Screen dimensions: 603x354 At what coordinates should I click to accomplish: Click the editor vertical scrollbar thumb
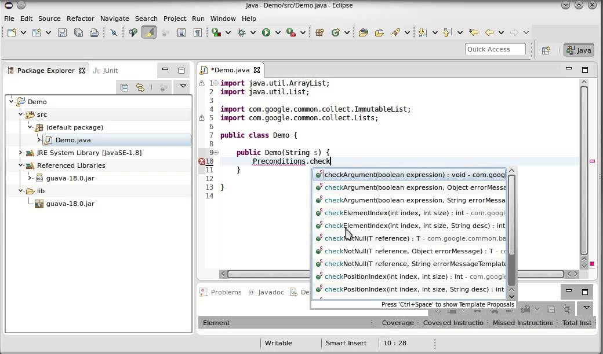coord(584,170)
